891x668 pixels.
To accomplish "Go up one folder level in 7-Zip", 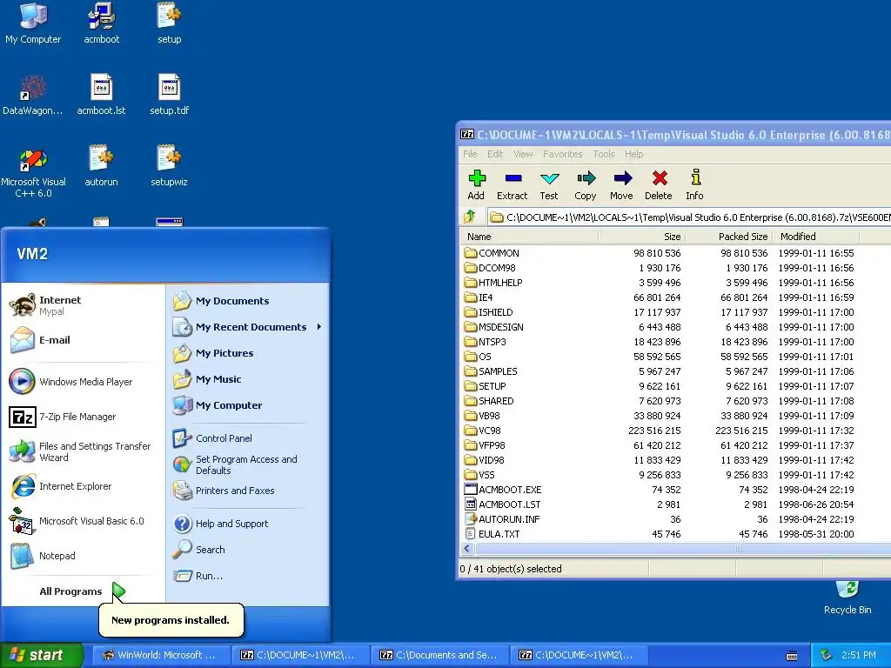I will (x=470, y=217).
